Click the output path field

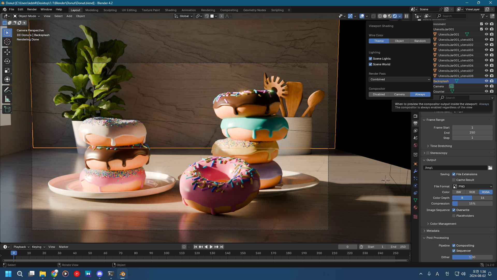point(455,168)
